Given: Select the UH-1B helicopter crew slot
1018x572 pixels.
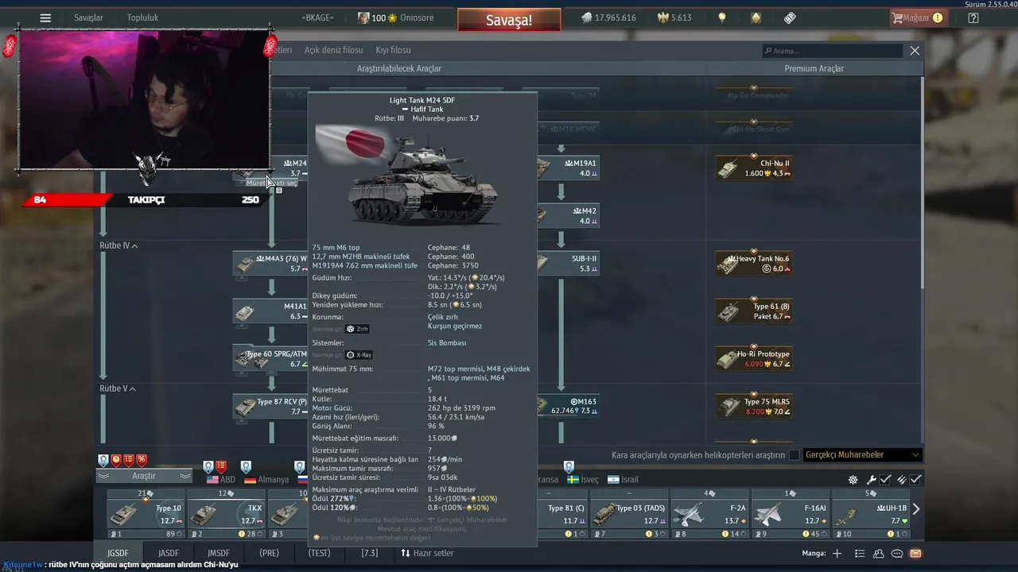Looking at the screenshot, I should tap(870, 514).
